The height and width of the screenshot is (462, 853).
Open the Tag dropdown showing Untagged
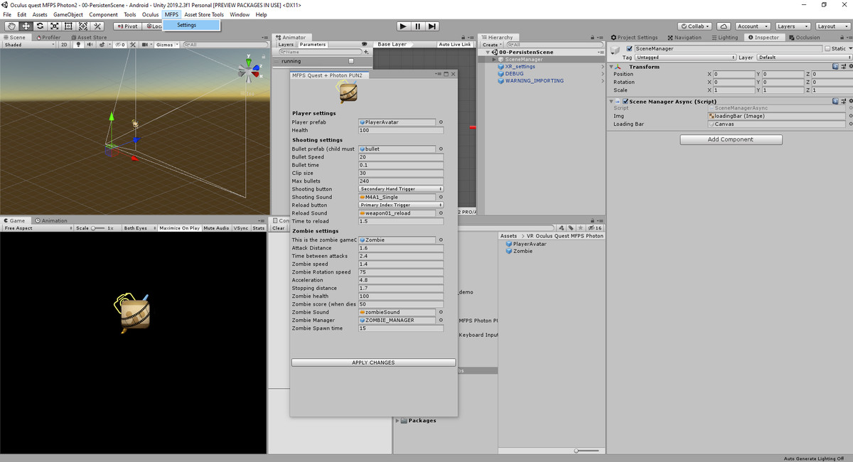[x=685, y=58]
